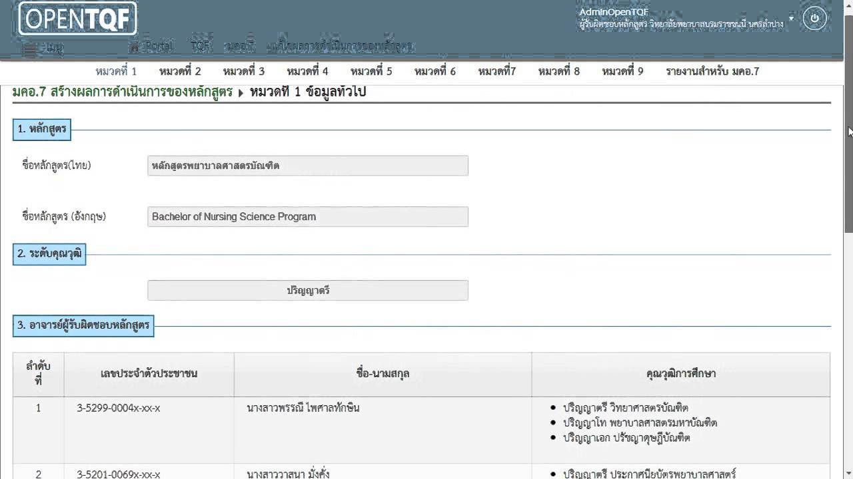Switch to หมวดที่7 tab
The height and width of the screenshot is (479, 853).
coord(497,71)
